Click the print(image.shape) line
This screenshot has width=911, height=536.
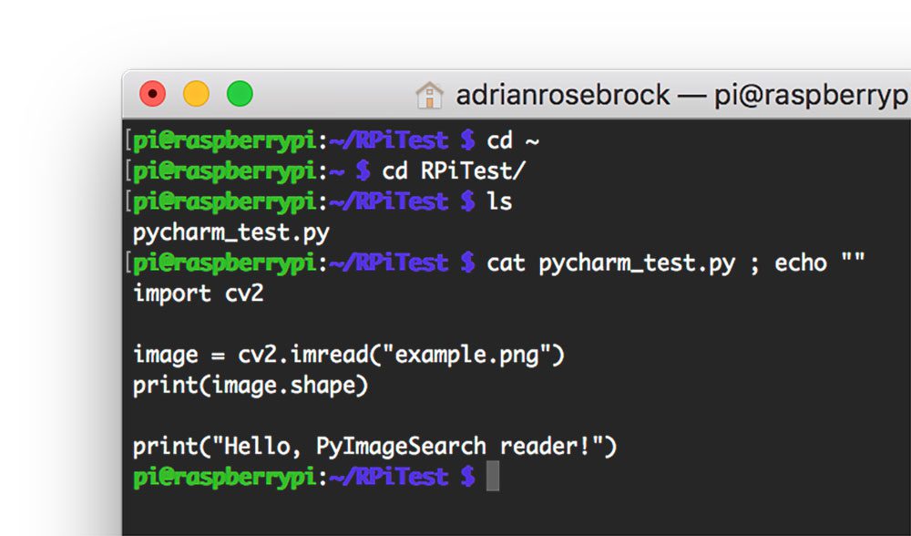[x=251, y=386]
